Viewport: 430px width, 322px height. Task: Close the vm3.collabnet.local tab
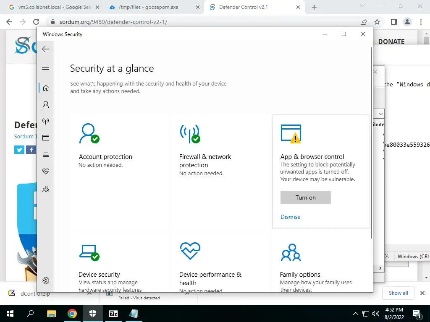[97, 8]
